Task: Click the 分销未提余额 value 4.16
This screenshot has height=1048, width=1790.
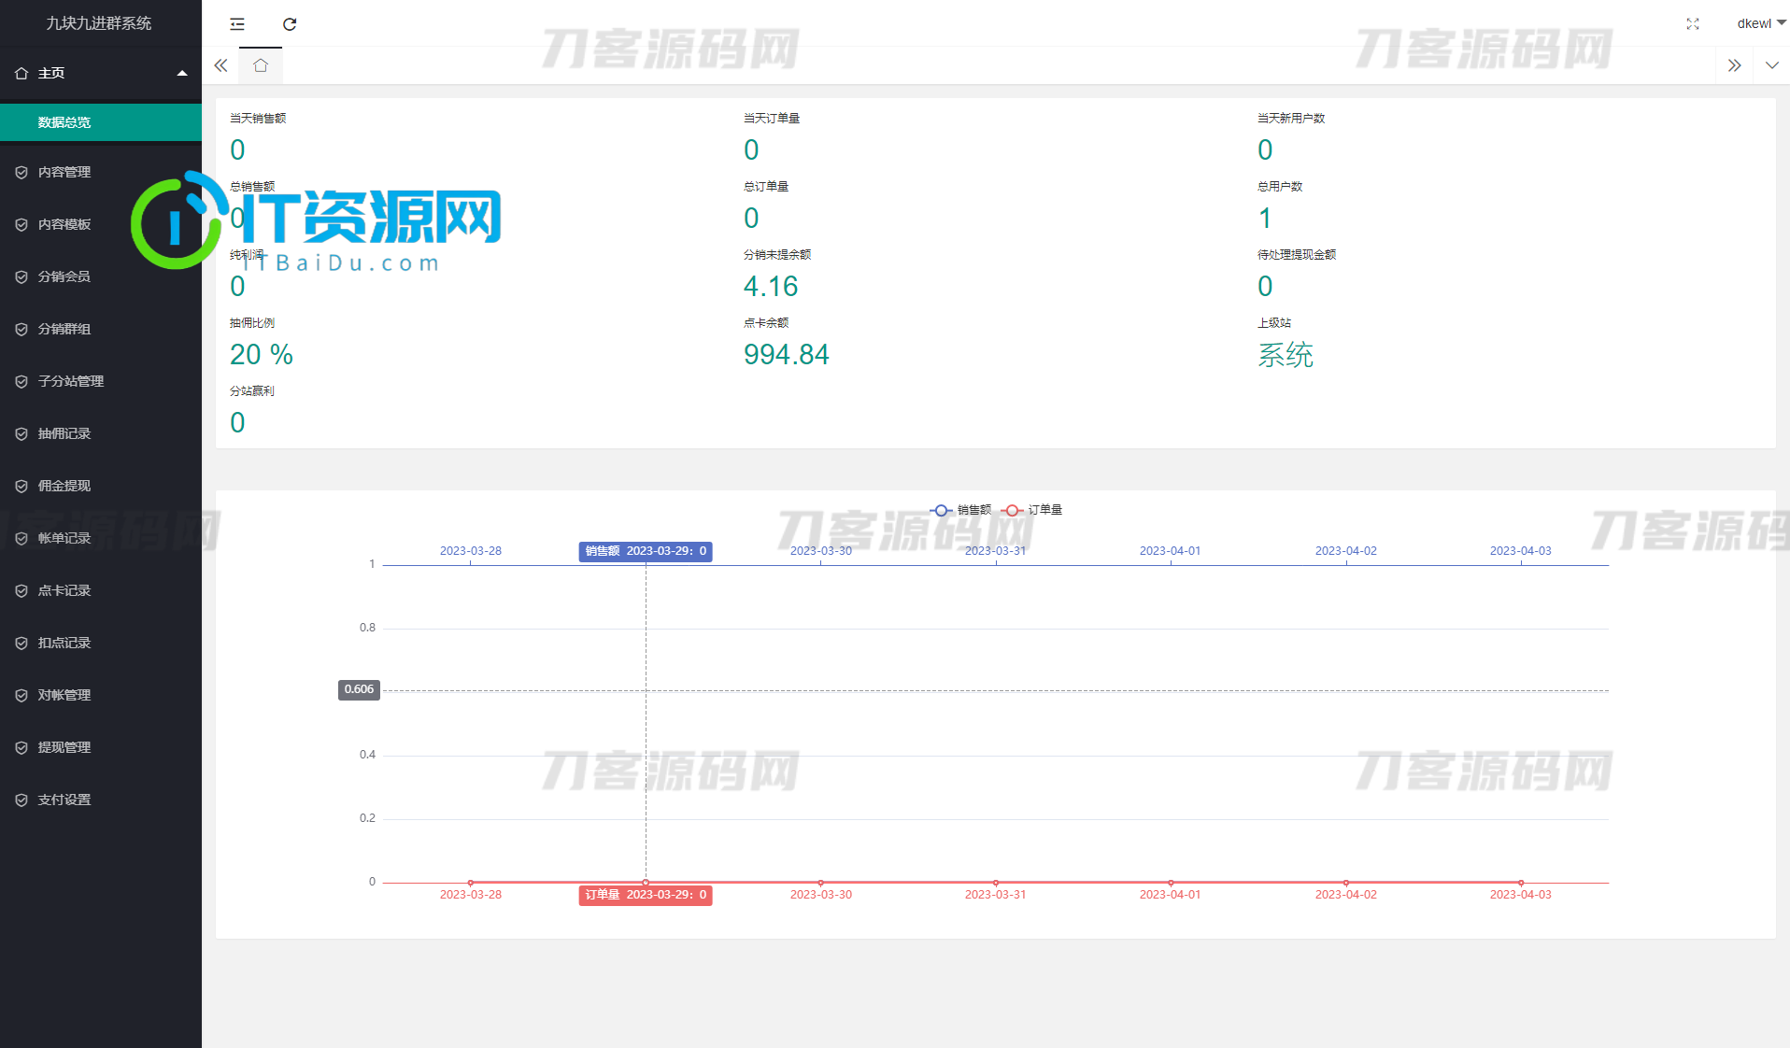Action: [x=771, y=287]
